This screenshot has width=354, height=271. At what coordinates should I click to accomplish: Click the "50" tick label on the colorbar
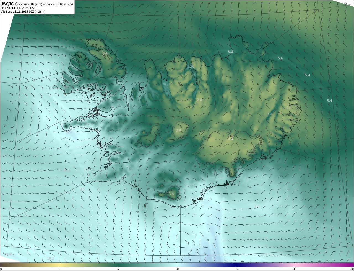[x=352, y=269]
